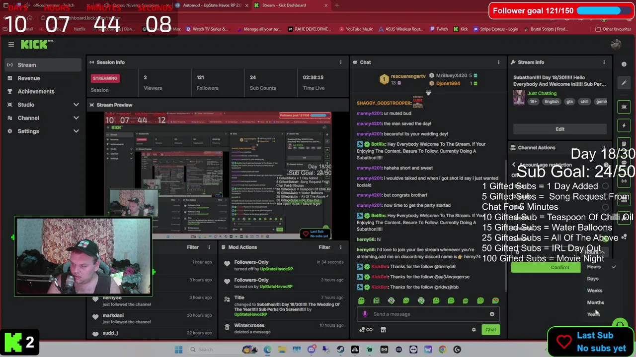Open a new browser tab
This screenshot has height=357, width=636.
[x=337, y=5]
